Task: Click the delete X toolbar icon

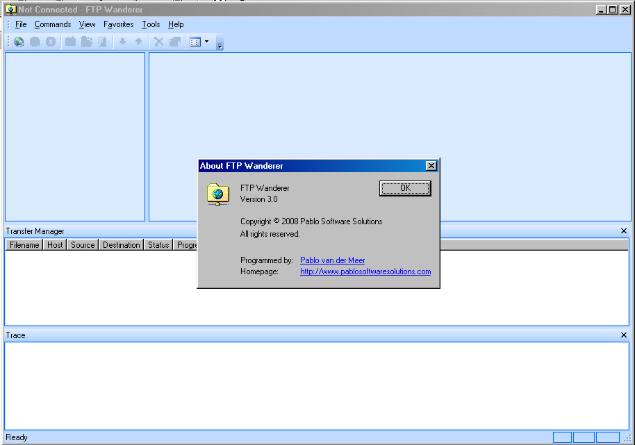Action: point(159,42)
